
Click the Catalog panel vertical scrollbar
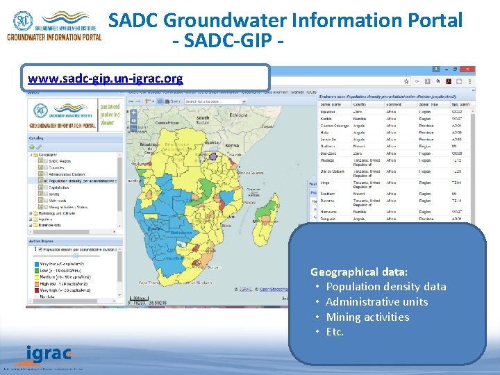coord(119,183)
